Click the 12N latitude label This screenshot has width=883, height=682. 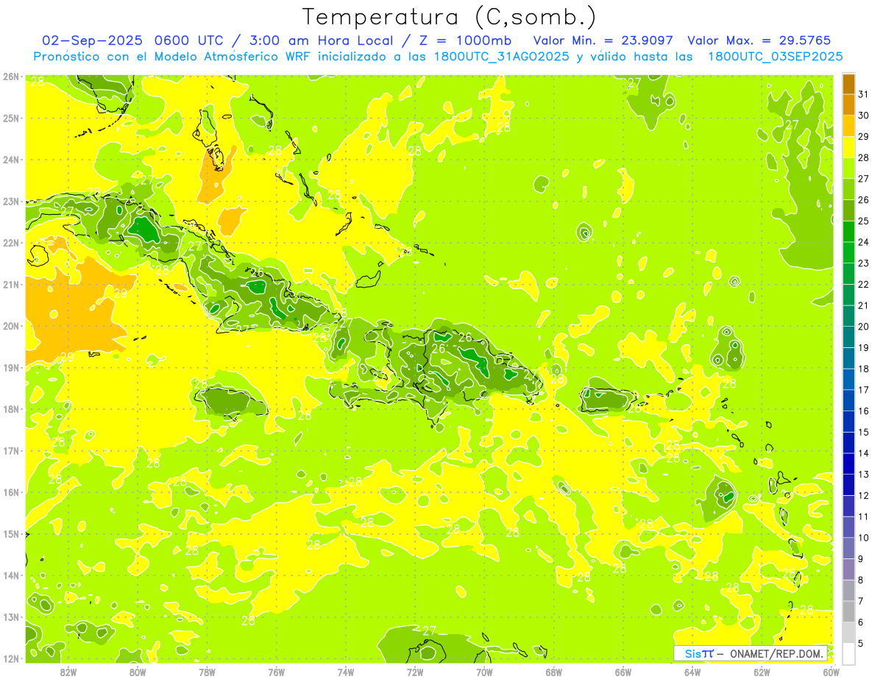coord(10,658)
